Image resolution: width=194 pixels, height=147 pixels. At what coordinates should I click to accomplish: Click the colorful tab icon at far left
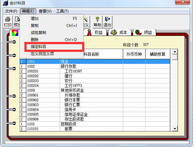15,33
